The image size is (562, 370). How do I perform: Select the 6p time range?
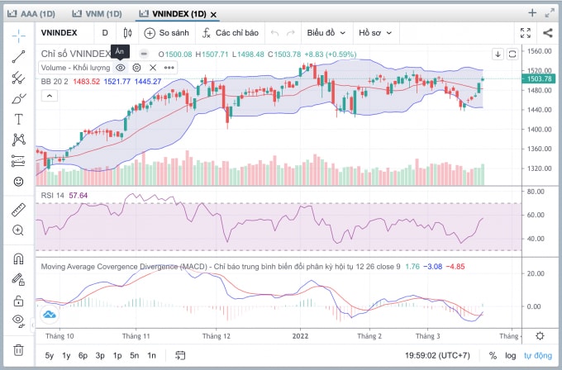click(x=83, y=356)
